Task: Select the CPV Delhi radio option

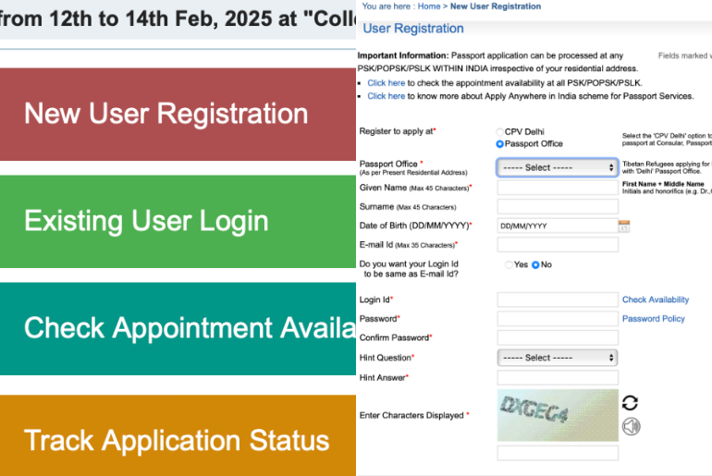Action: pyautogui.click(x=500, y=132)
